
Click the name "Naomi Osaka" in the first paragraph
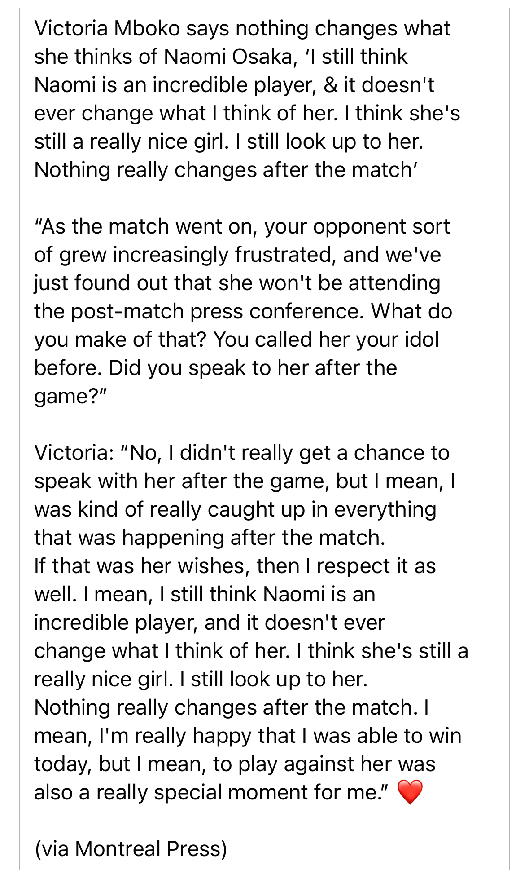(x=228, y=57)
